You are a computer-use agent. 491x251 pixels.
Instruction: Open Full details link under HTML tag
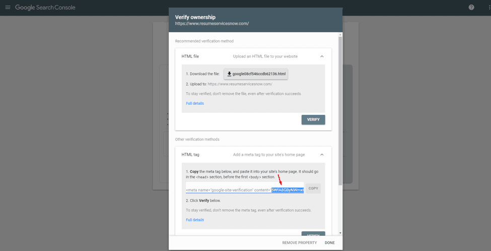195,220
